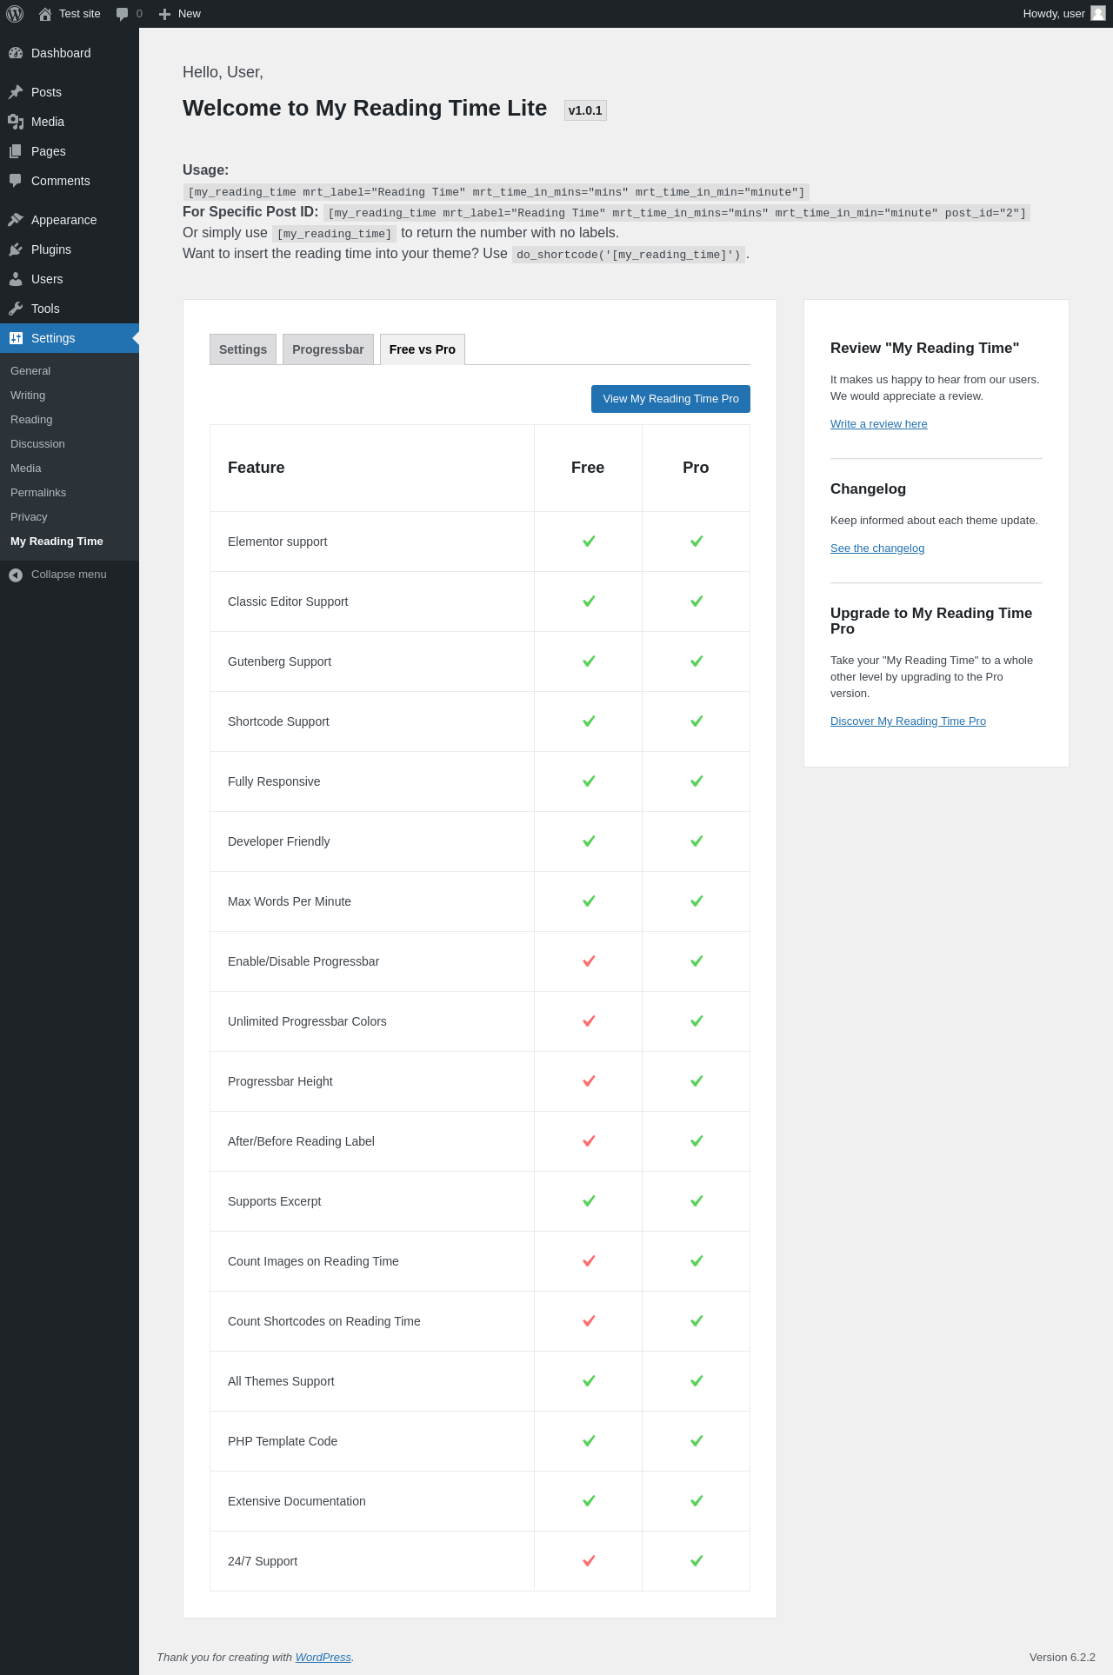Click the Fully Responsive feature label
This screenshot has height=1675, width=1113.
coord(274,781)
